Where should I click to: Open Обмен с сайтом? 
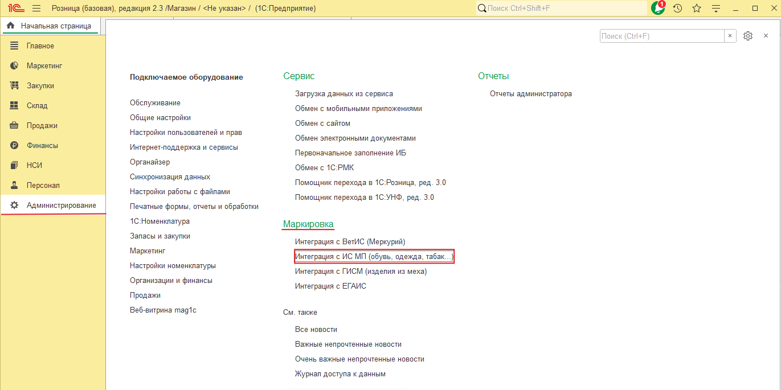pos(322,124)
